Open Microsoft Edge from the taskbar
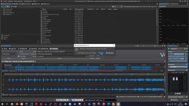This screenshot has width=189, height=106. pyautogui.click(x=108, y=104)
